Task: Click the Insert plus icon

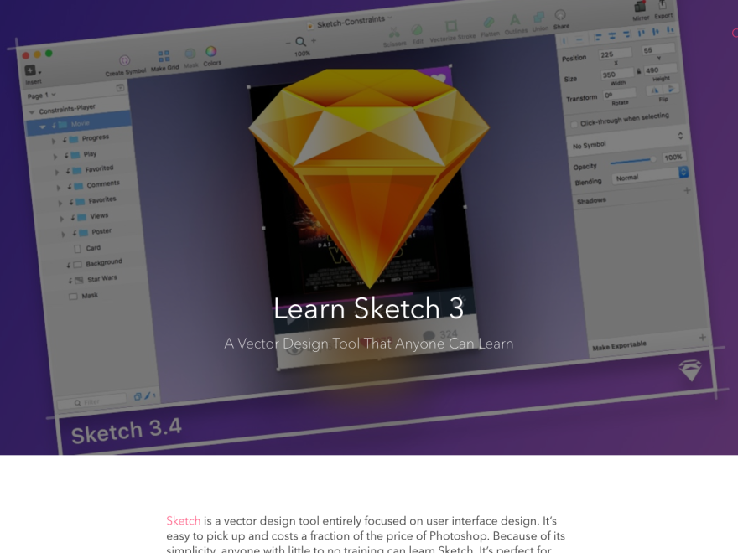Action: point(30,70)
